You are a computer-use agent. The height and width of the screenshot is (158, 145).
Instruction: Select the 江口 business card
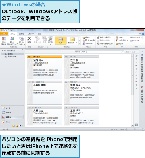point(81,67)
